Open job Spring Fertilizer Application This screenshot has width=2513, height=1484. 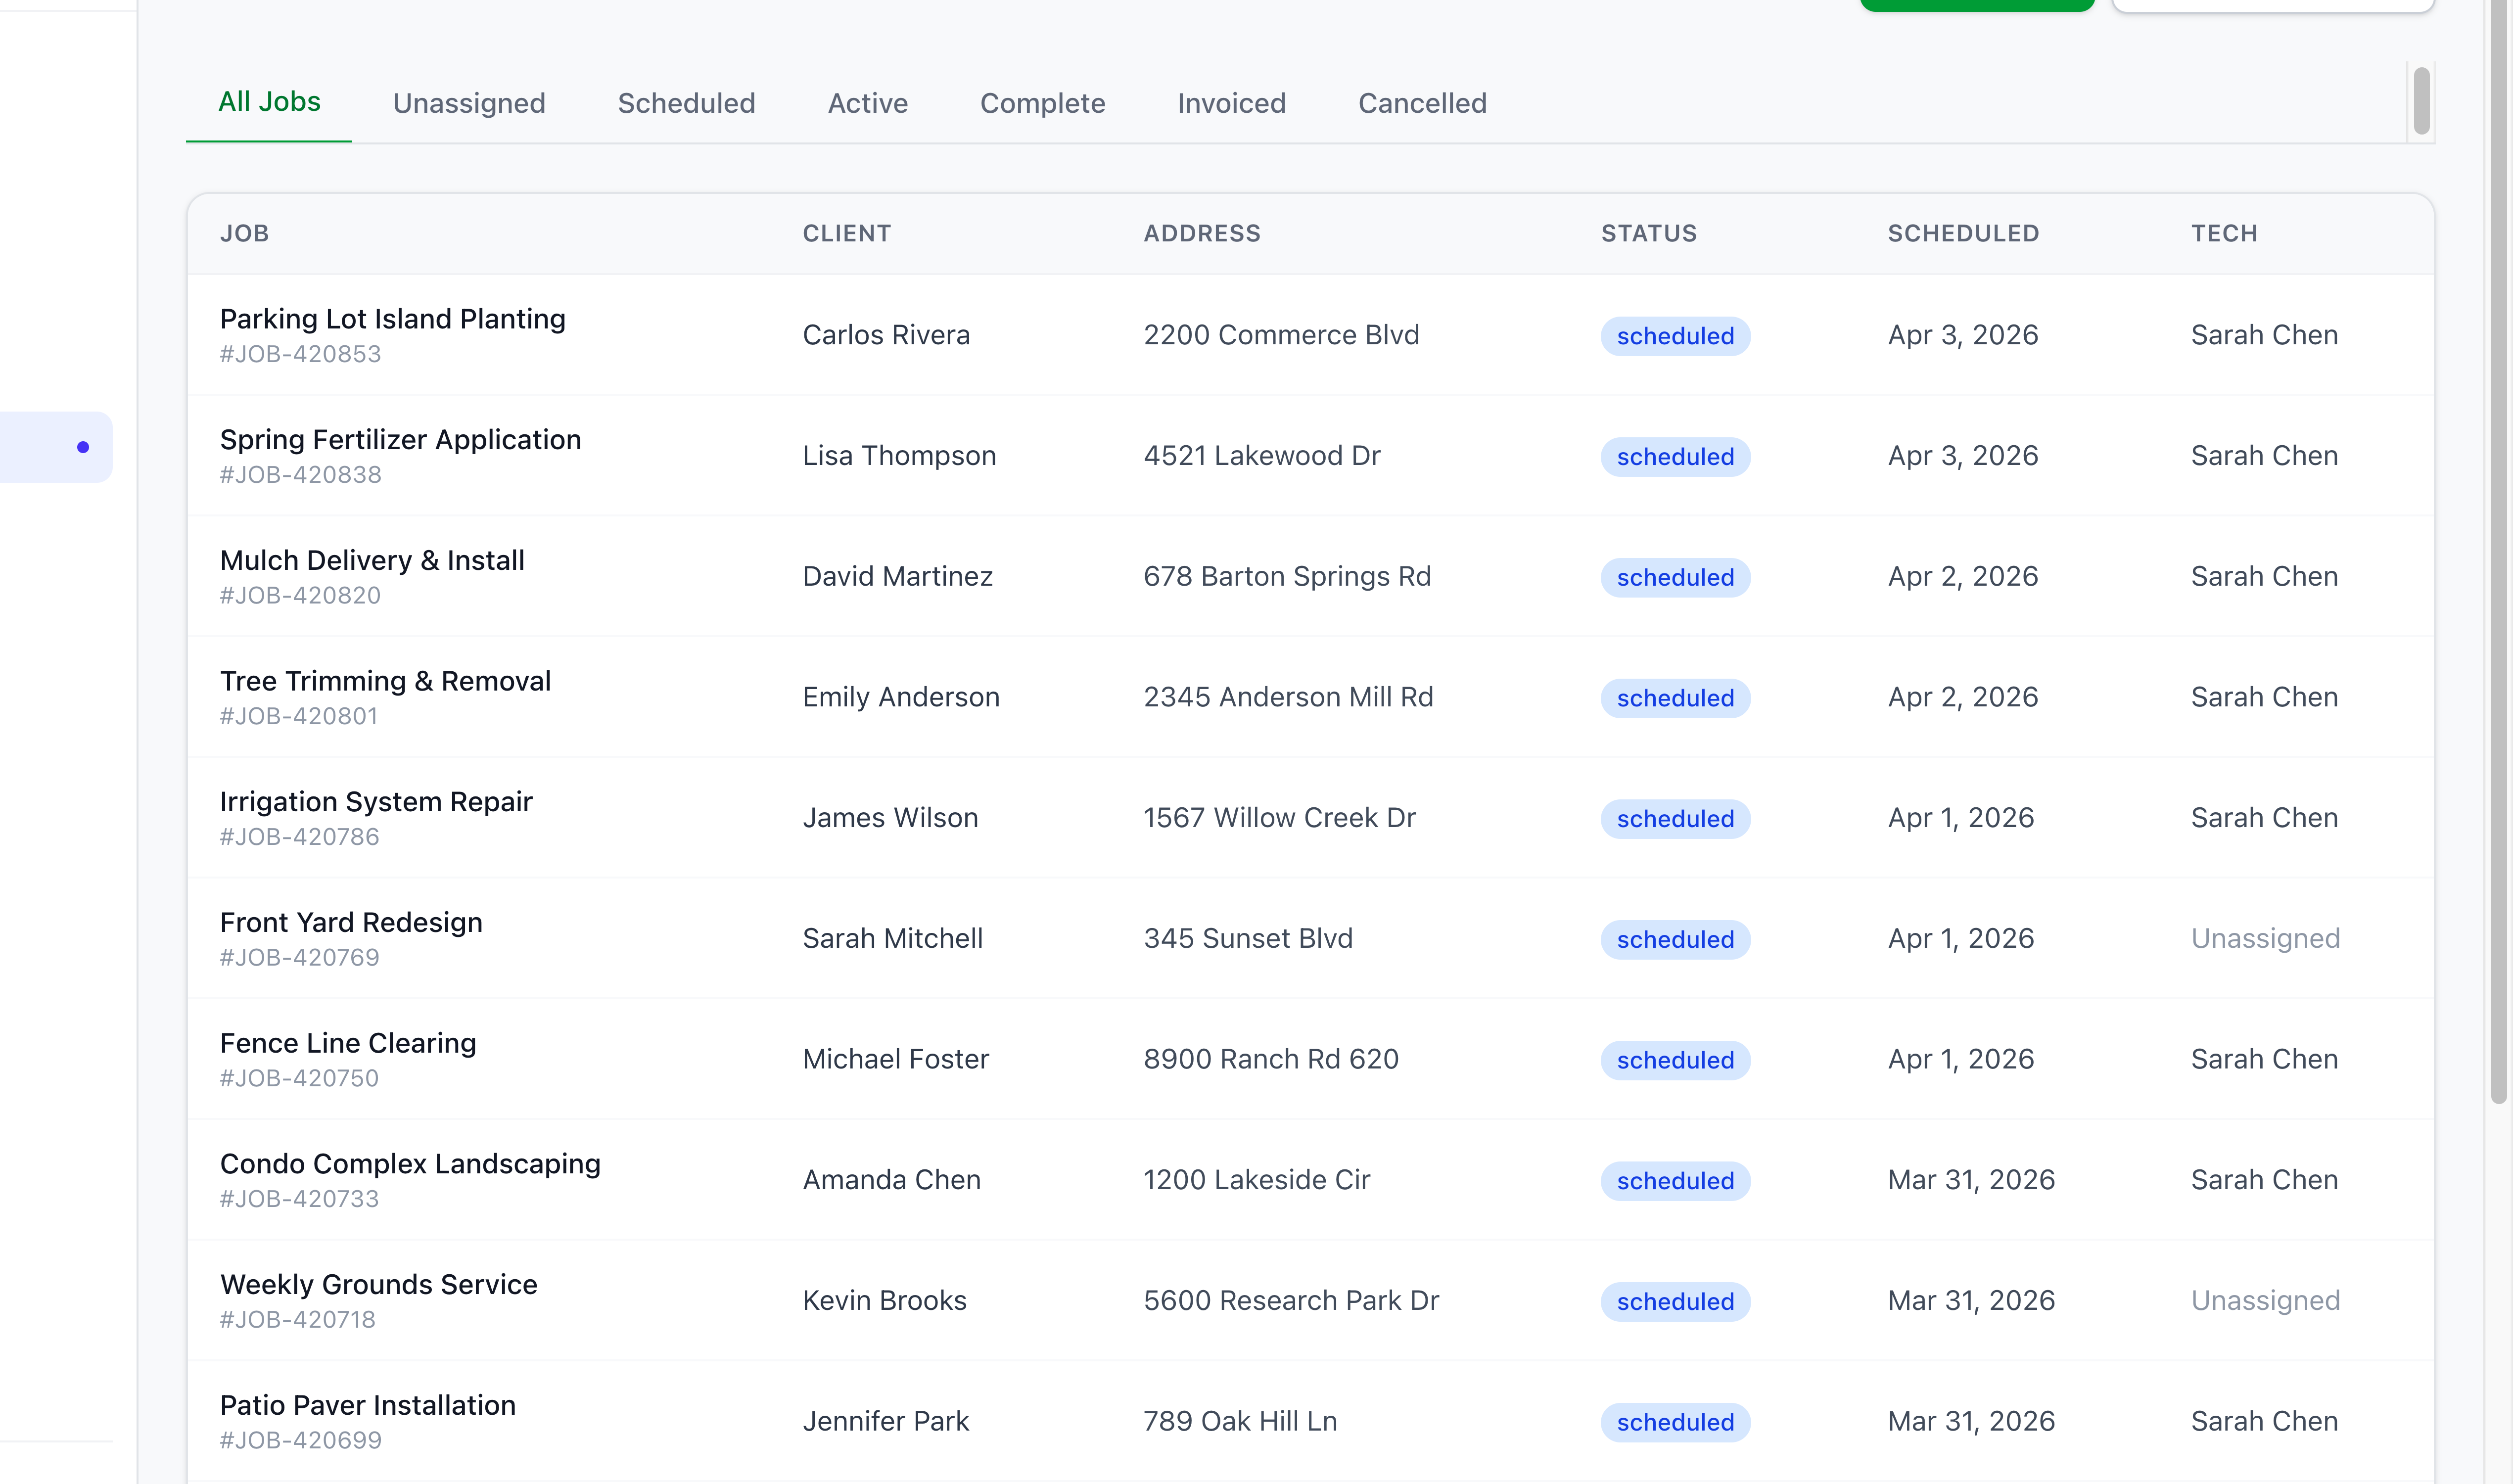400,439
